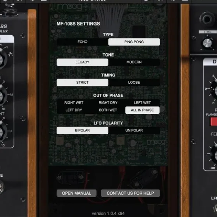Click CONTACT US FOR HELP button
This screenshot has width=217, height=217.
(x=130, y=193)
